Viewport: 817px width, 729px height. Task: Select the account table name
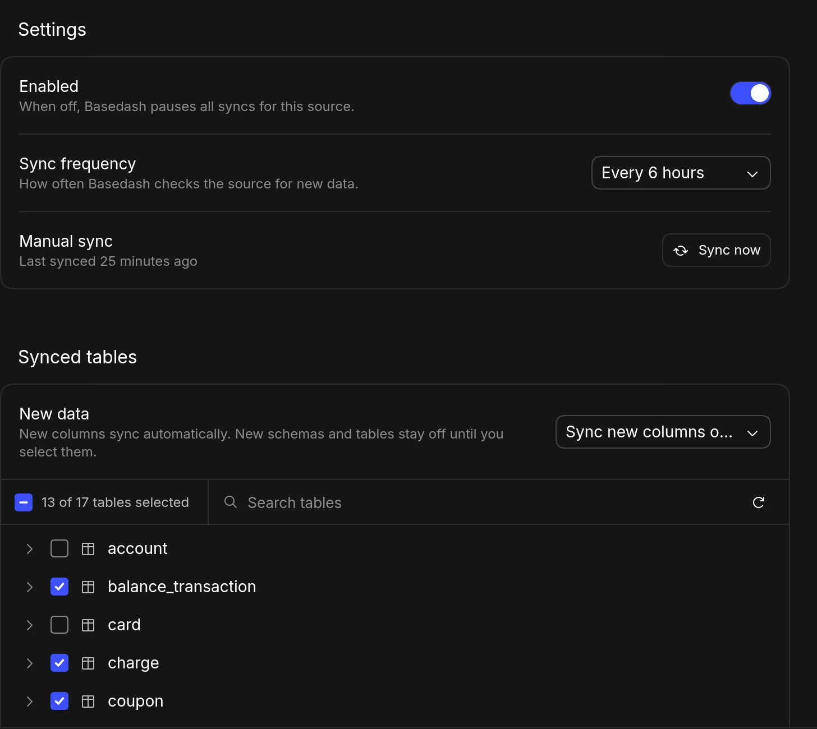[137, 548]
